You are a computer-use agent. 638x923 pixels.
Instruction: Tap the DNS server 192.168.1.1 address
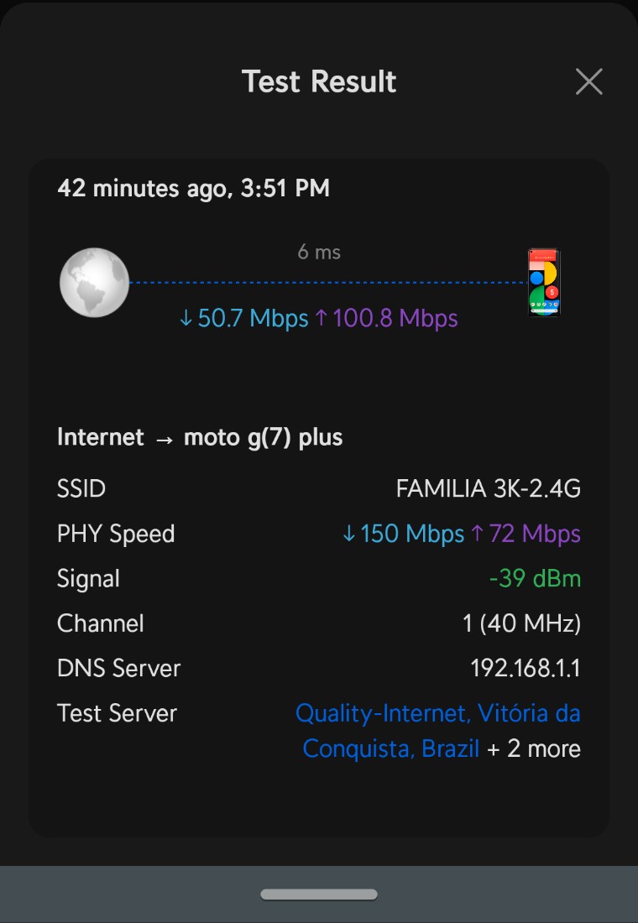point(526,669)
